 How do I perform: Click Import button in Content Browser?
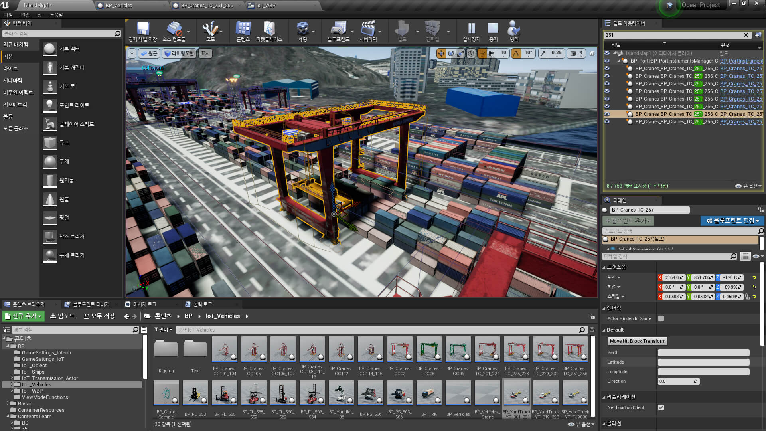click(x=62, y=316)
